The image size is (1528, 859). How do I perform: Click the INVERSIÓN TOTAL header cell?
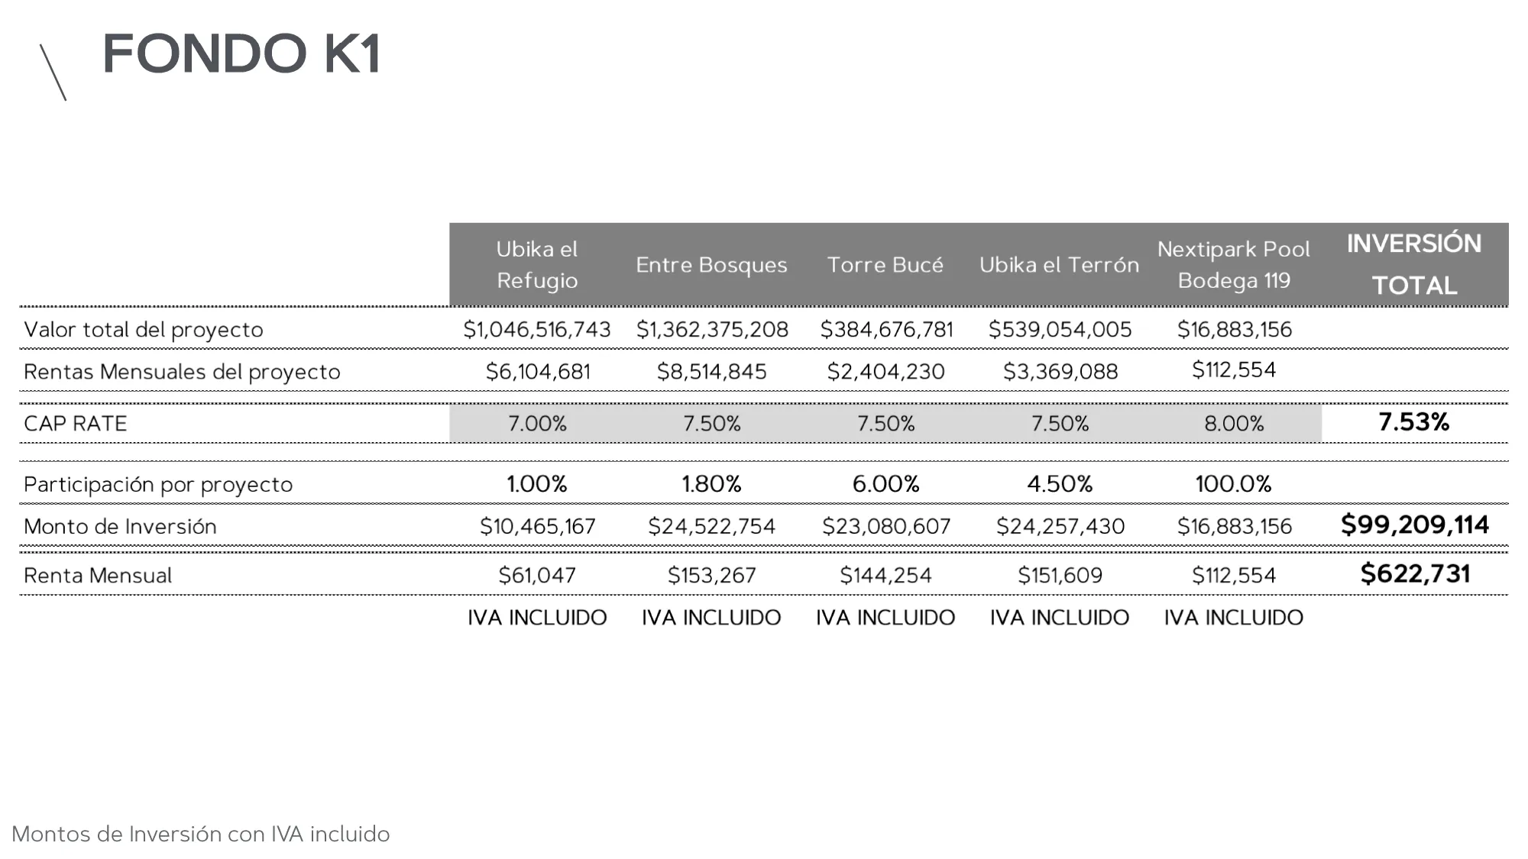(1414, 264)
